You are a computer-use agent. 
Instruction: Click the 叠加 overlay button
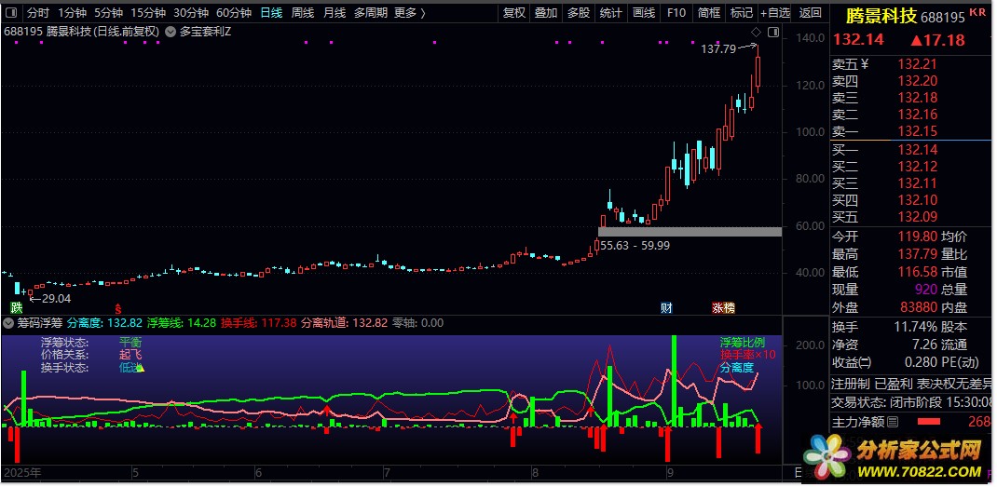[546, 13]
